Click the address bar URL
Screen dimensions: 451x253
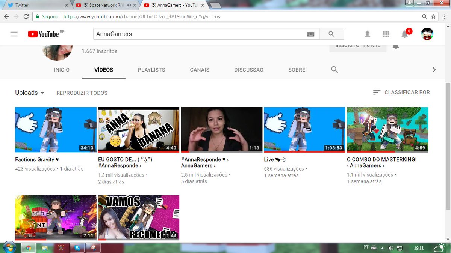pos(142,16)
